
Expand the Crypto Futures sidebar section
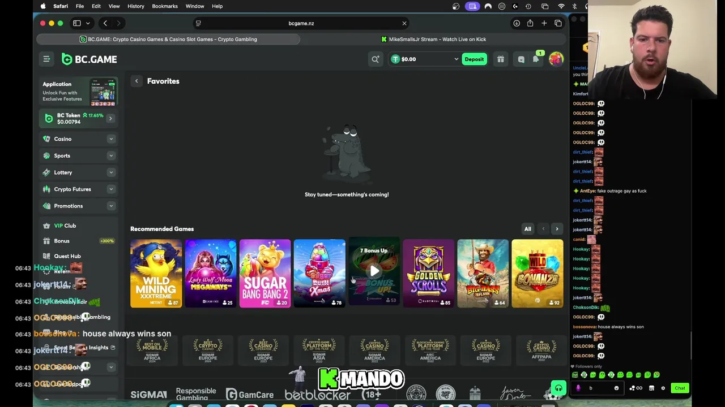click(111, 189)
